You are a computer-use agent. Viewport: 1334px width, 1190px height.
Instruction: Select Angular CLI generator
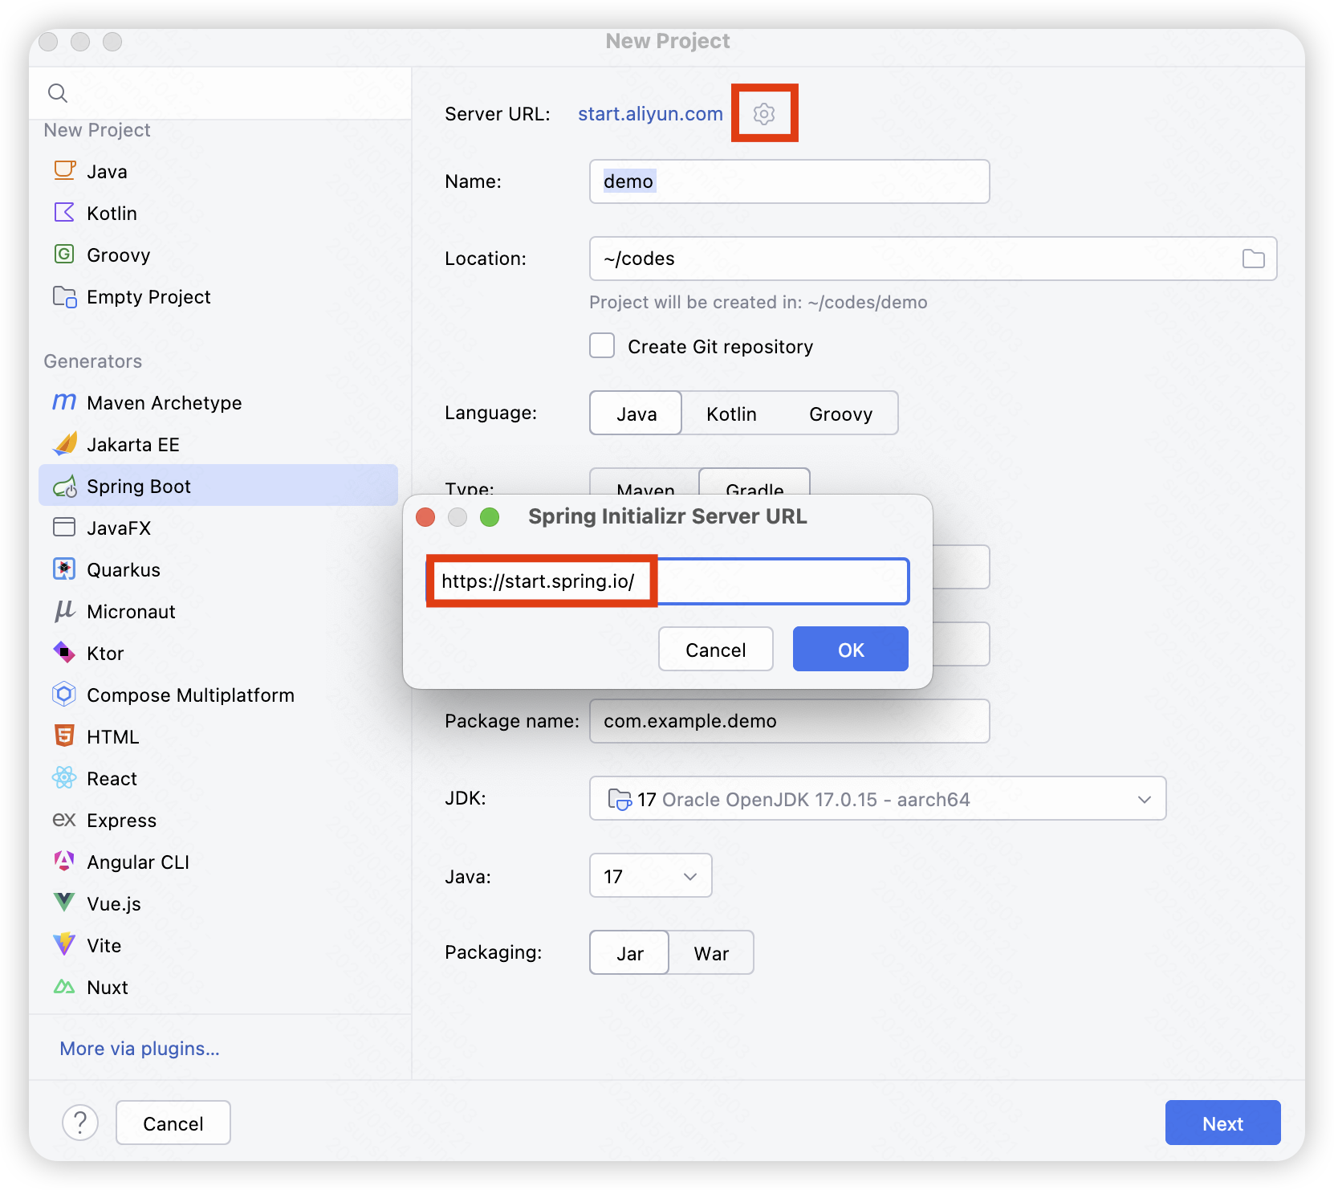(218, 862)
